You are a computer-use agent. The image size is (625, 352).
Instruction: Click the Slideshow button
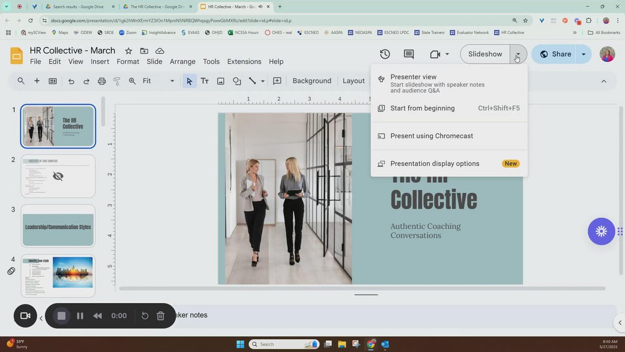click(485, 54)
